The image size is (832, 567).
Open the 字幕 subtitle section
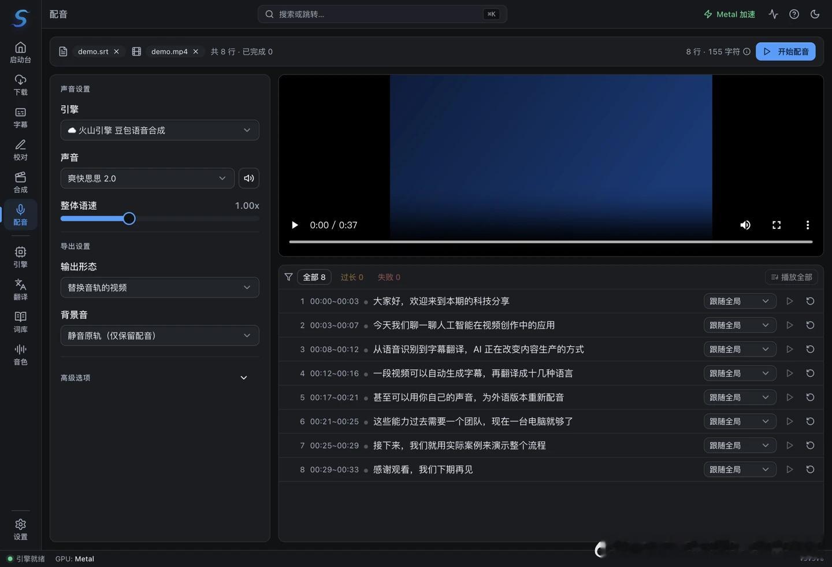click(x=20, y=117)
